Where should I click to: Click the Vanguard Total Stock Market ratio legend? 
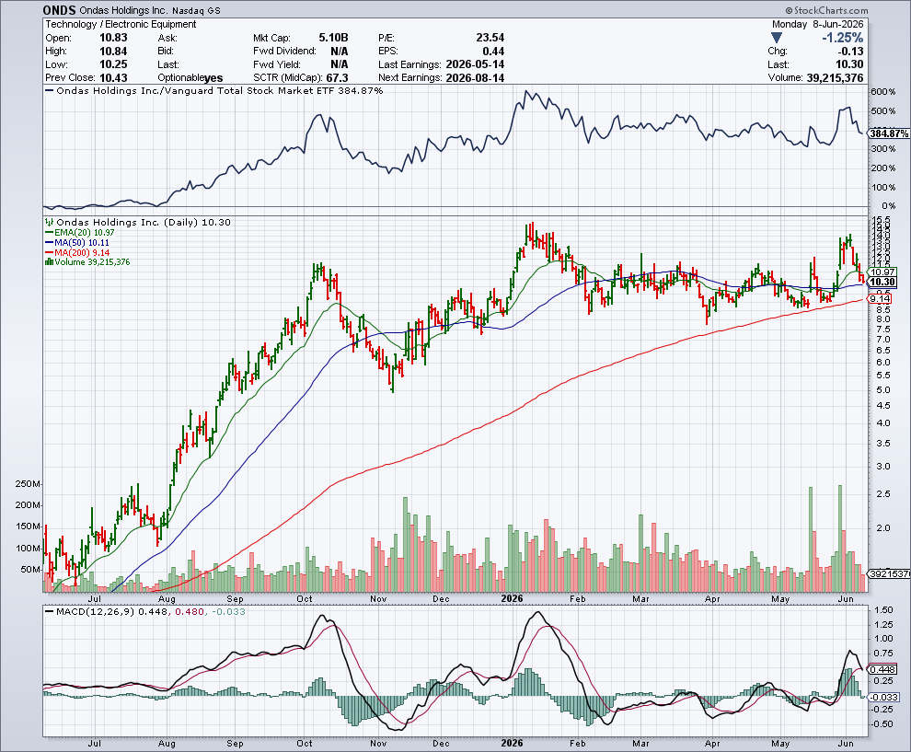(x=213, y=90)
